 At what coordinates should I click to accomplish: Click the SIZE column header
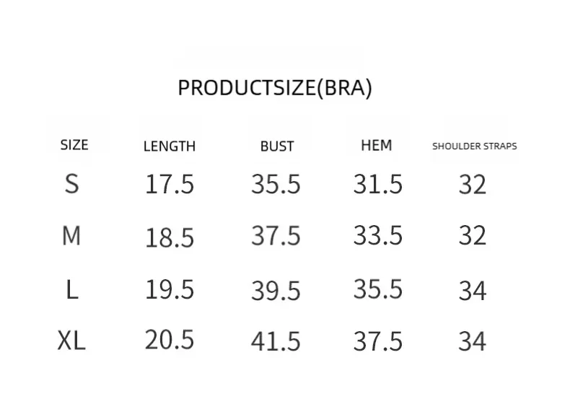(x=74, y=145)
